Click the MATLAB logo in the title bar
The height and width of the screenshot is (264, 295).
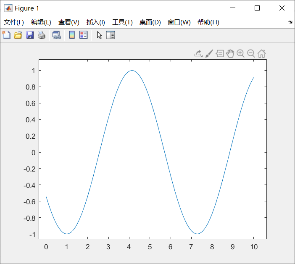click(x=8, y=8)
